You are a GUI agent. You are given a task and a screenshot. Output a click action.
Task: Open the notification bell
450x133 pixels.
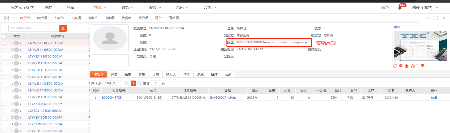[x=400, y=8]
